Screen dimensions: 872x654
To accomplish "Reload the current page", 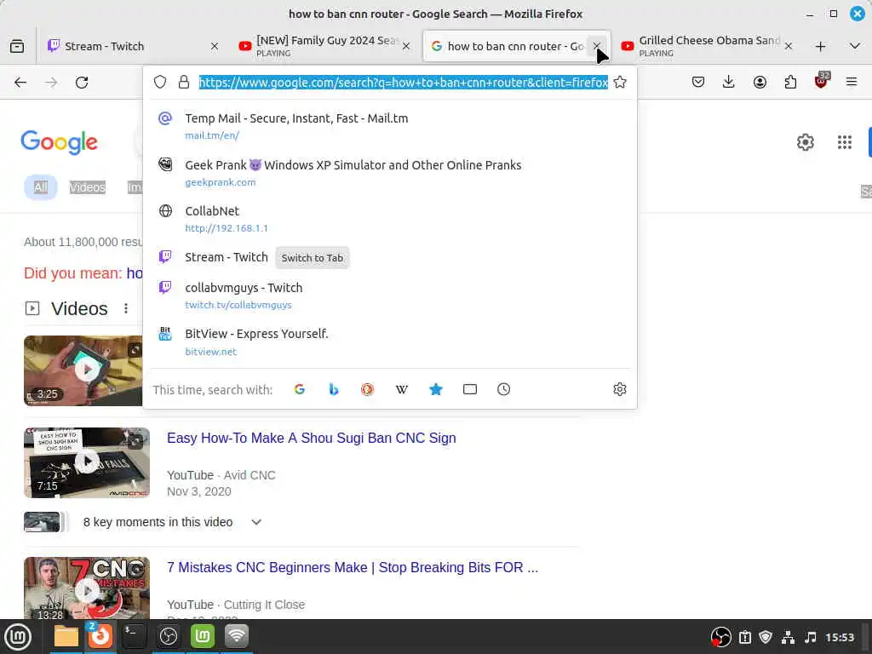I will 82,83.
